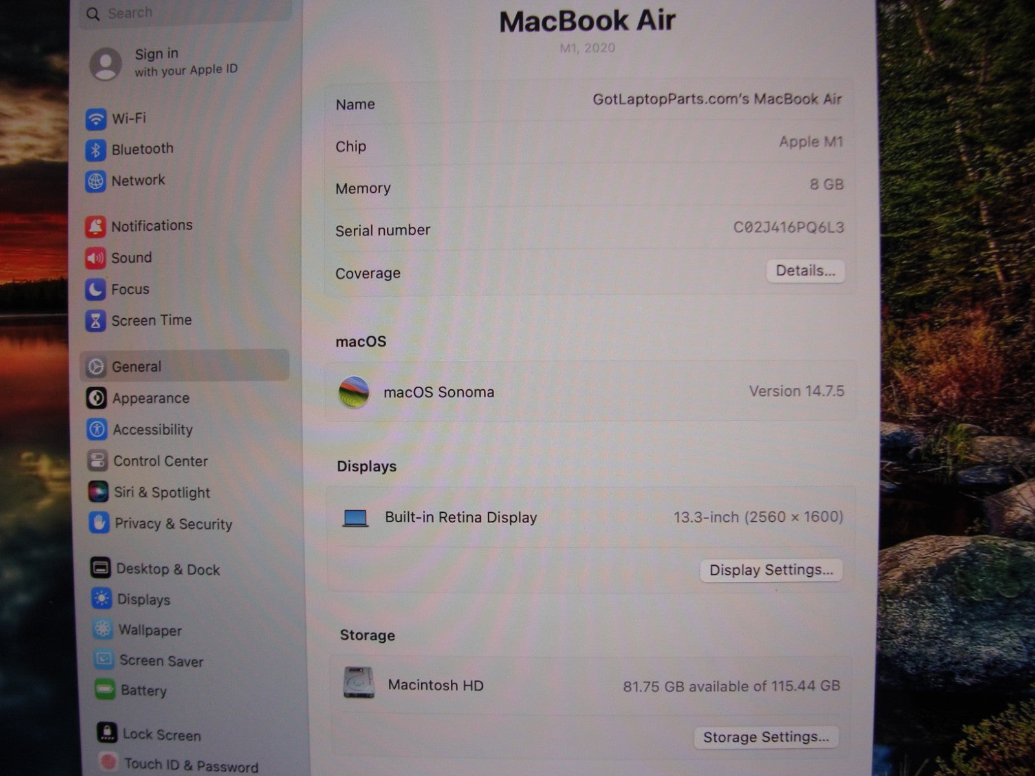Open Control Center settings

click(160, 461)
